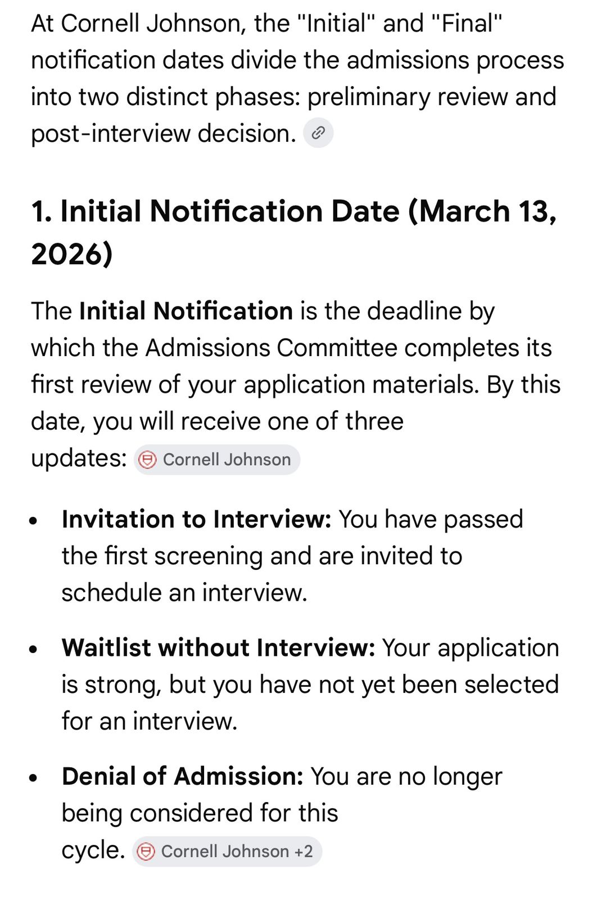Click the bullet point before Waitlist without Interview
The image size is (597, 900).
[34, 650]
